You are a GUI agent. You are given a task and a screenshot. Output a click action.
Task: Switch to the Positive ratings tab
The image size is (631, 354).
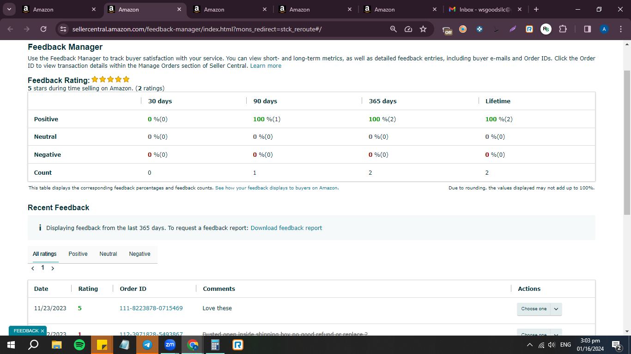point(78,254)
